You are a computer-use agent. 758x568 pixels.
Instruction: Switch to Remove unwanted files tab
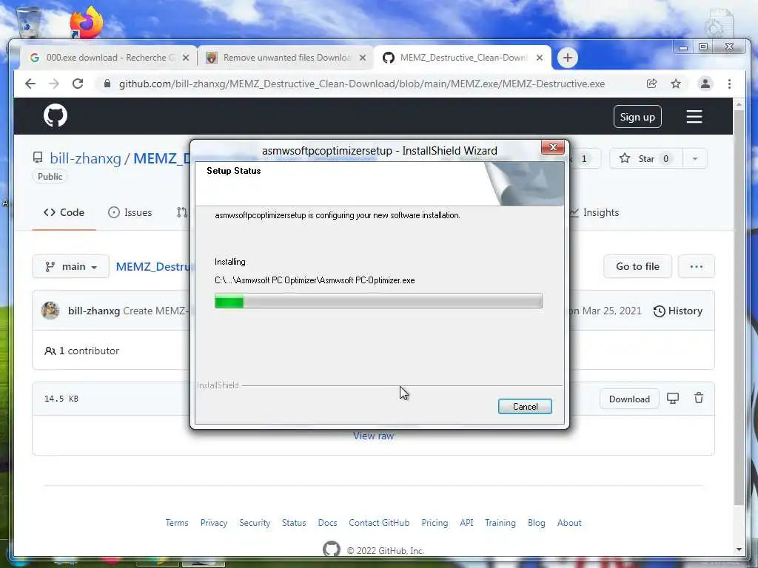286,58
